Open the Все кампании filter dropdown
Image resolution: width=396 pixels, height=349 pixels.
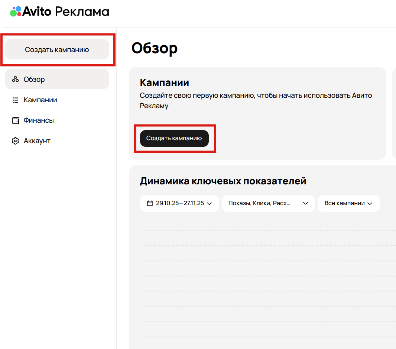pyautogui.click(x=348, y=203)
